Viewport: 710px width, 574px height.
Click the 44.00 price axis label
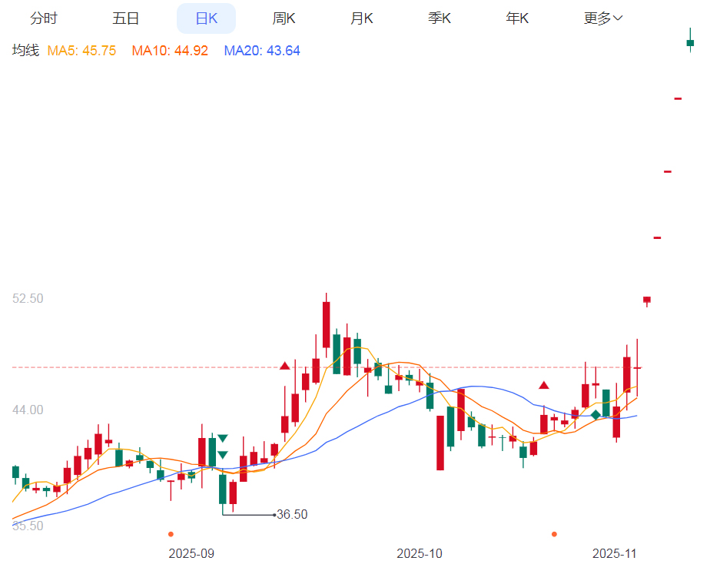click(x=28, y=410)
